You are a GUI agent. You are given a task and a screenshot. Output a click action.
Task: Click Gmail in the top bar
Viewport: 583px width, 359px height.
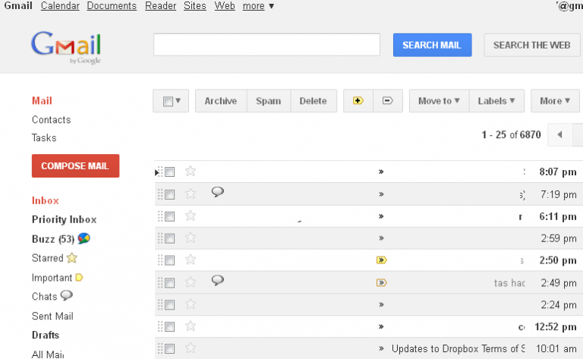coord(18,6)
